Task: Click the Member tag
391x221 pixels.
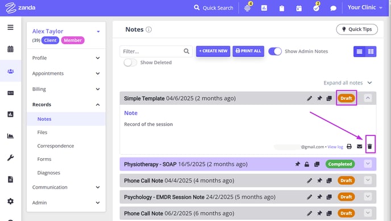Action: point(73,40)
